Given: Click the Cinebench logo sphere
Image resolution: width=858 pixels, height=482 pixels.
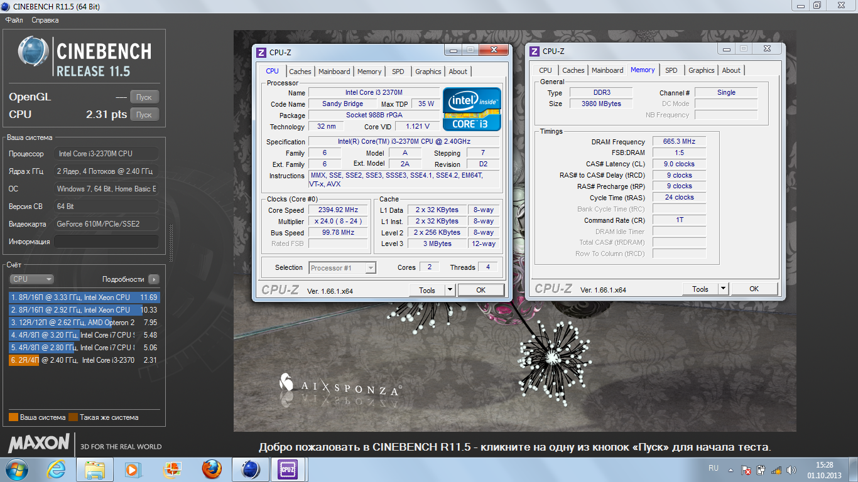Looking at the screenshot, I should [33, 51].
